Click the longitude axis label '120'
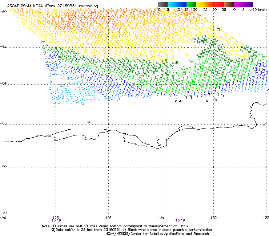 (3, 218)
